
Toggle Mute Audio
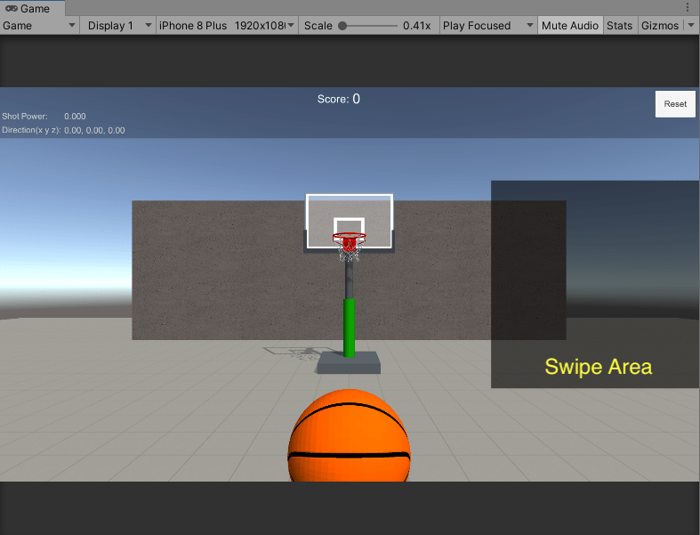point(569,26)
